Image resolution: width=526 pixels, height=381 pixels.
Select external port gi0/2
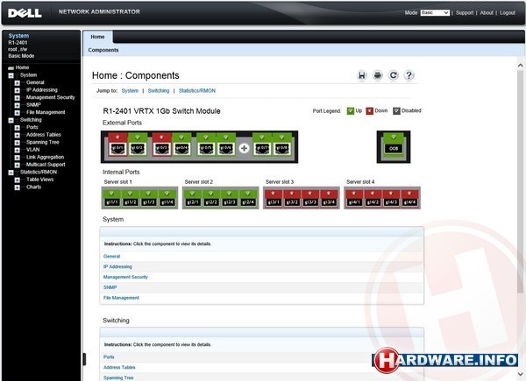(138, 145)
